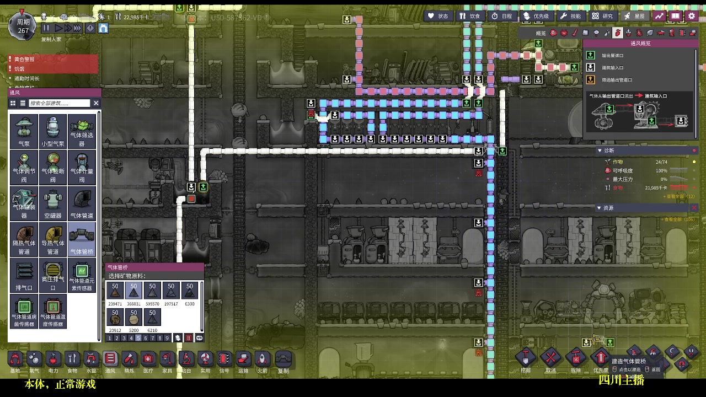Select the material swatch with 5200 available
The height and width of the screenshot is (397, 706).
pyautogui.click(x=133, y=316)
